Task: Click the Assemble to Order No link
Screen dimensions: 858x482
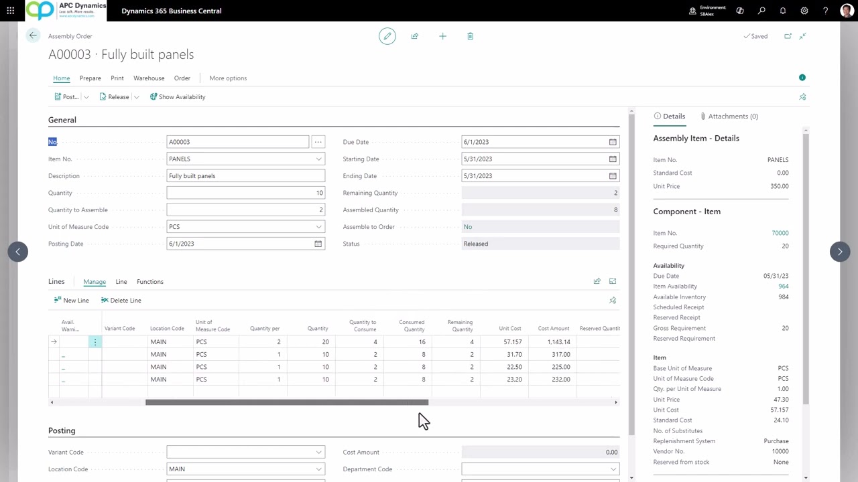Action: click(x=468, y=227)
